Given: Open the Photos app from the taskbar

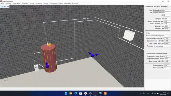Looking at the screenshot, I should point(100,93).
